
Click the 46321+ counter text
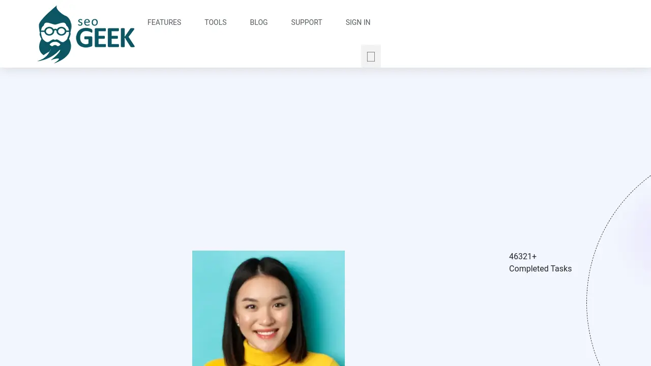pyautogui.click(x=523, y=257)
